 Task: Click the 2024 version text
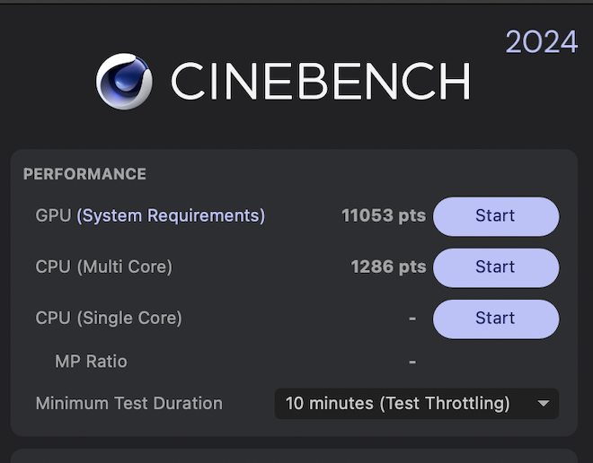click(542, 42)
